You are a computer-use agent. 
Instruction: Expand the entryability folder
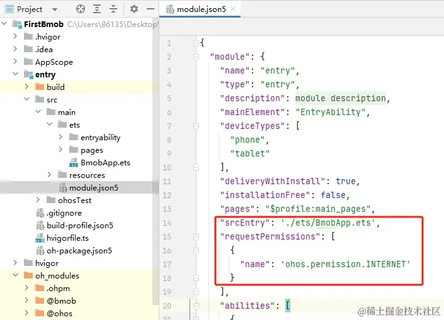(x=60, y=137)
